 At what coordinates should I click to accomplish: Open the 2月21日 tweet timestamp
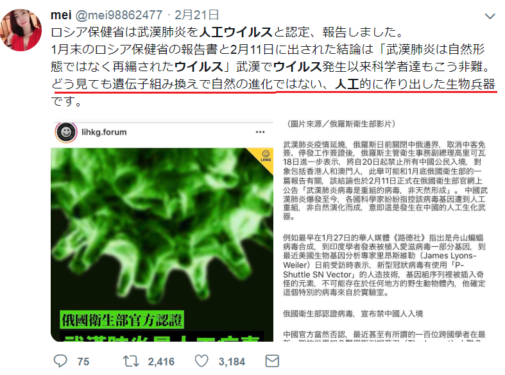pos(197,15)
